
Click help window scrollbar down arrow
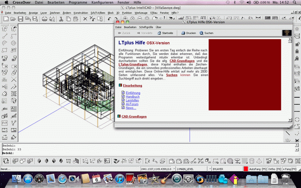290,120
